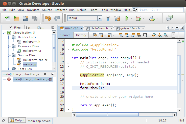
Task: Toggle highlight search in editor toolbar
Action: point(139,35)
